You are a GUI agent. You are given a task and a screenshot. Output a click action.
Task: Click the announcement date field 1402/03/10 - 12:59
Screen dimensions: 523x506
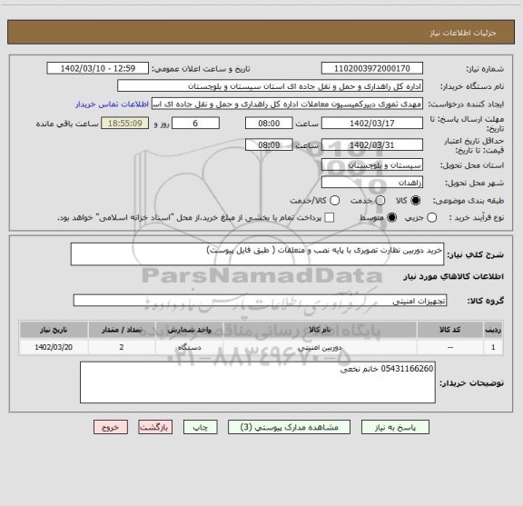click(98, 68)
